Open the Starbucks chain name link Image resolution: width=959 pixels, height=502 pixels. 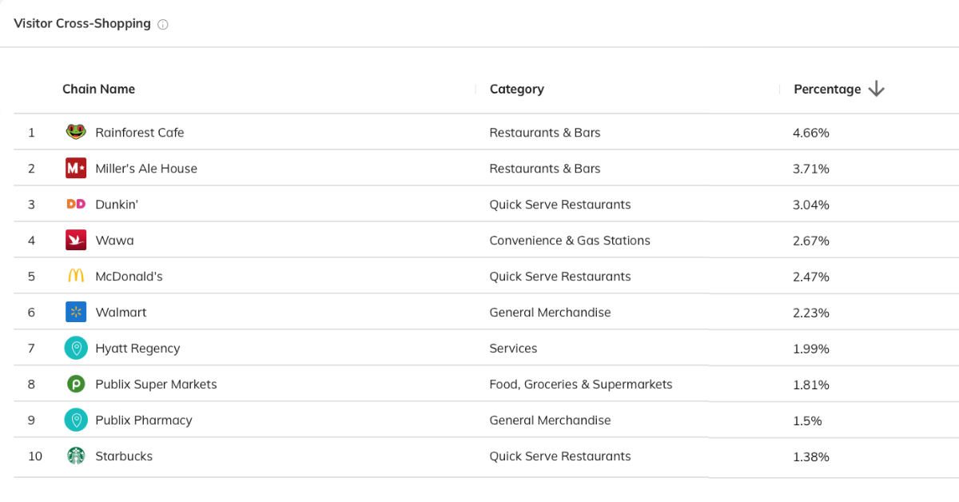[x=124, y=456]
